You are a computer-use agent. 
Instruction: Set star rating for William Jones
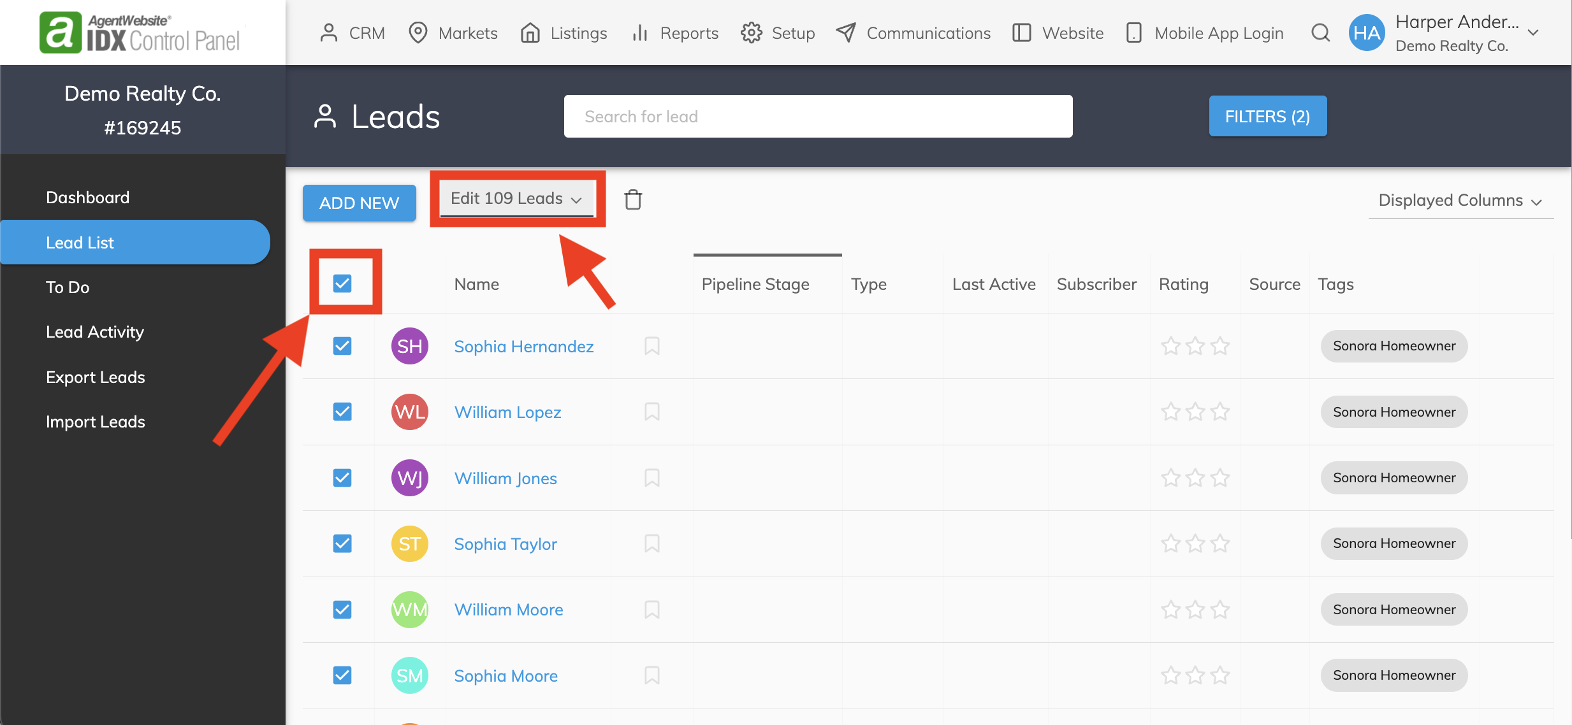(x=1195, y=478)
